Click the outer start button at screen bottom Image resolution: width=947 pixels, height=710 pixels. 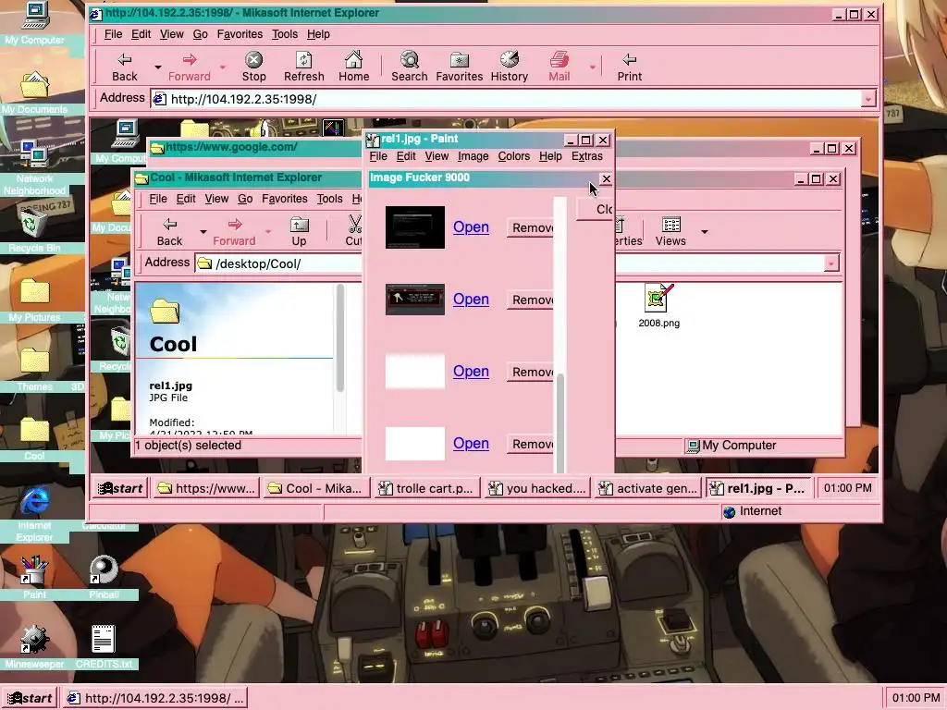30,698
